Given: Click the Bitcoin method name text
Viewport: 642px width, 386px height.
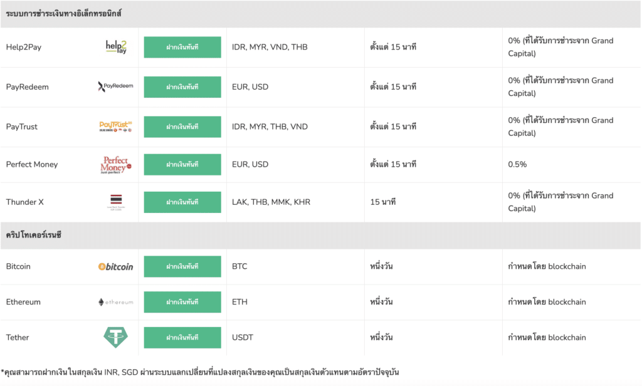Looking at the screenshot, I should (x=18, y=266).
